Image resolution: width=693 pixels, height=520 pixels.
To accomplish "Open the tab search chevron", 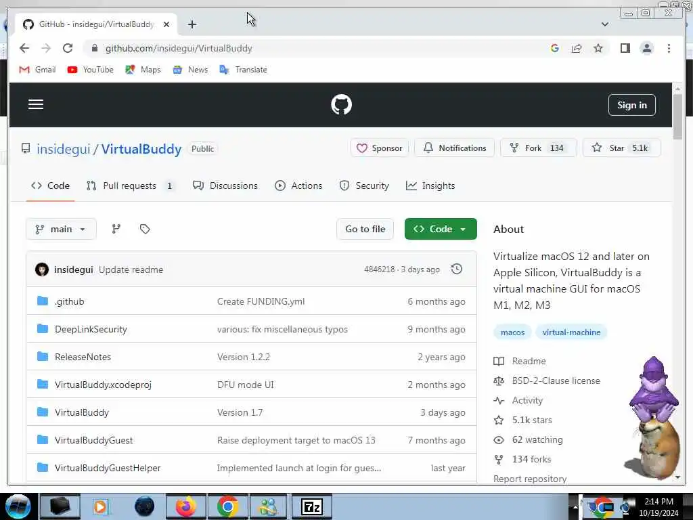I will tap(605, 24).
